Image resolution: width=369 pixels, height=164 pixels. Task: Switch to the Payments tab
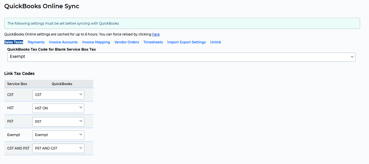pyautogui.click(x=36, y=42)
